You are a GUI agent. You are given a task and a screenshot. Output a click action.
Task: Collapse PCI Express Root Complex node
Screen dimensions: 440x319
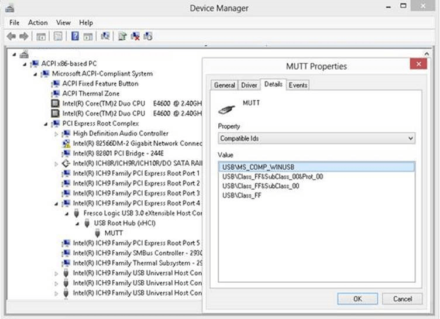(46, 124)
